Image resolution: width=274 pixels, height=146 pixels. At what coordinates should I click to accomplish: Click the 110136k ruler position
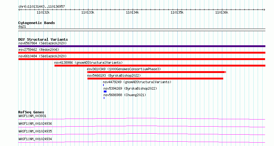pos(222,12)
